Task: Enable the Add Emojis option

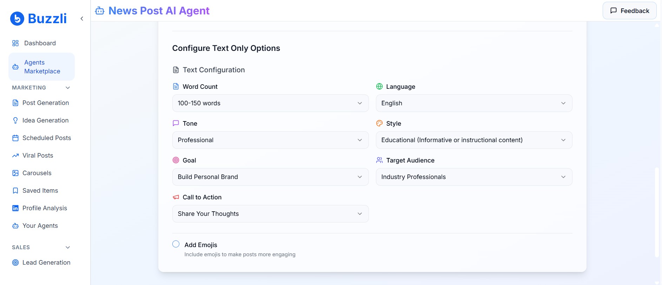Action: click(176, 244)
